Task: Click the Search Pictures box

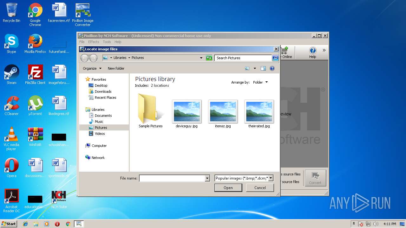Action: [x=243, y=58]
